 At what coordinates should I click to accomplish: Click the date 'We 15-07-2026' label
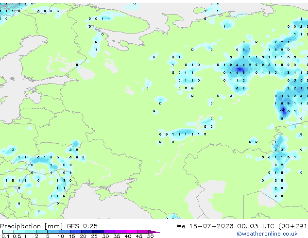(x=205, y=226)
